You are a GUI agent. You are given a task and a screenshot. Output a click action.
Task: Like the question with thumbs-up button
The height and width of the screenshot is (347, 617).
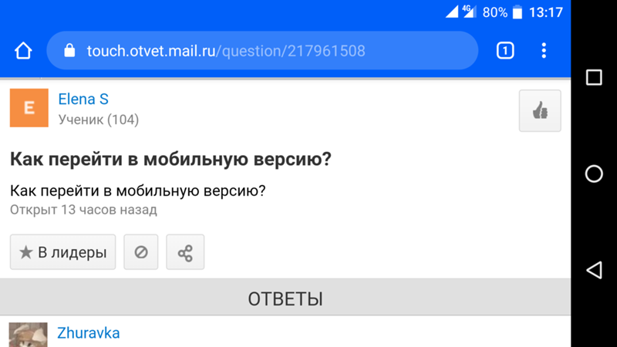[x=540, y=111]
